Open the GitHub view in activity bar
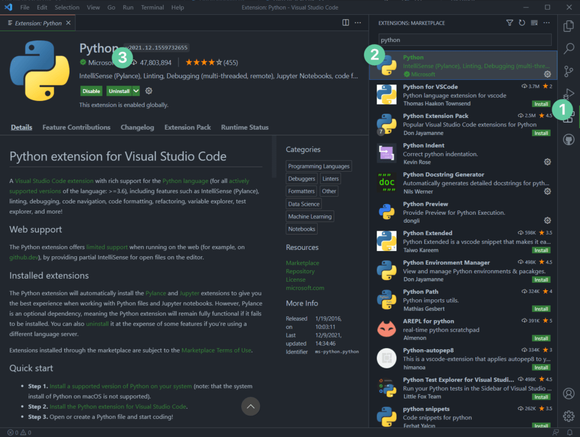580x437 pixels. tap(569, 139)
